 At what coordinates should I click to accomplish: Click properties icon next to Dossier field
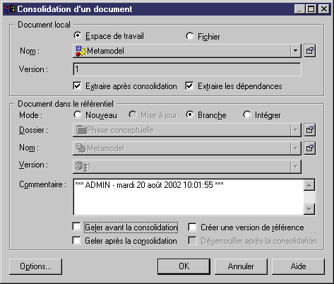pos(309,130)
